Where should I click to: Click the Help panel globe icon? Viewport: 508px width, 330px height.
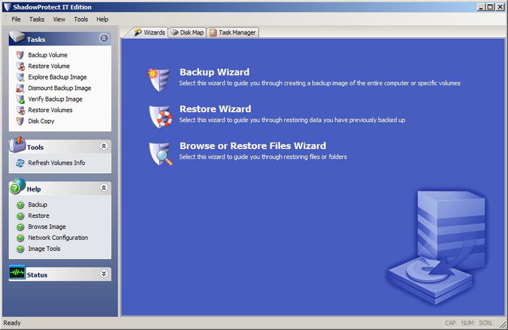[x=17, y=186]
